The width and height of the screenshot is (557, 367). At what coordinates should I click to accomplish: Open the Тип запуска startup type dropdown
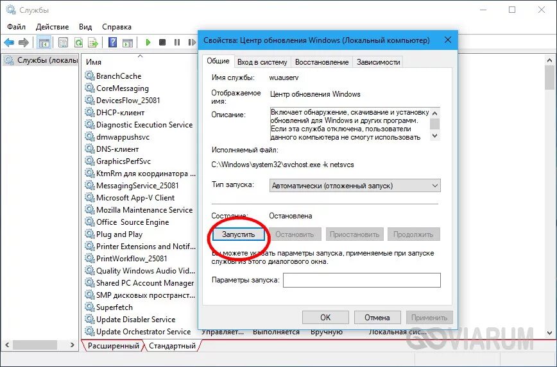[355, 186]
